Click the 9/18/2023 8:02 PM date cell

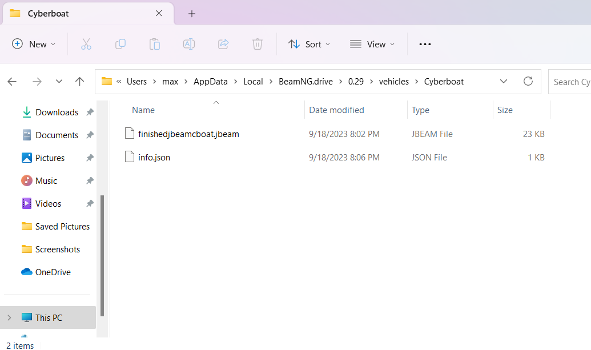pos(344,134)
